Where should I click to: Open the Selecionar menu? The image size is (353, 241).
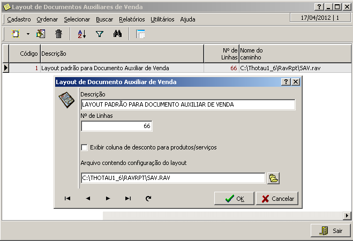(x=77, y=19)
